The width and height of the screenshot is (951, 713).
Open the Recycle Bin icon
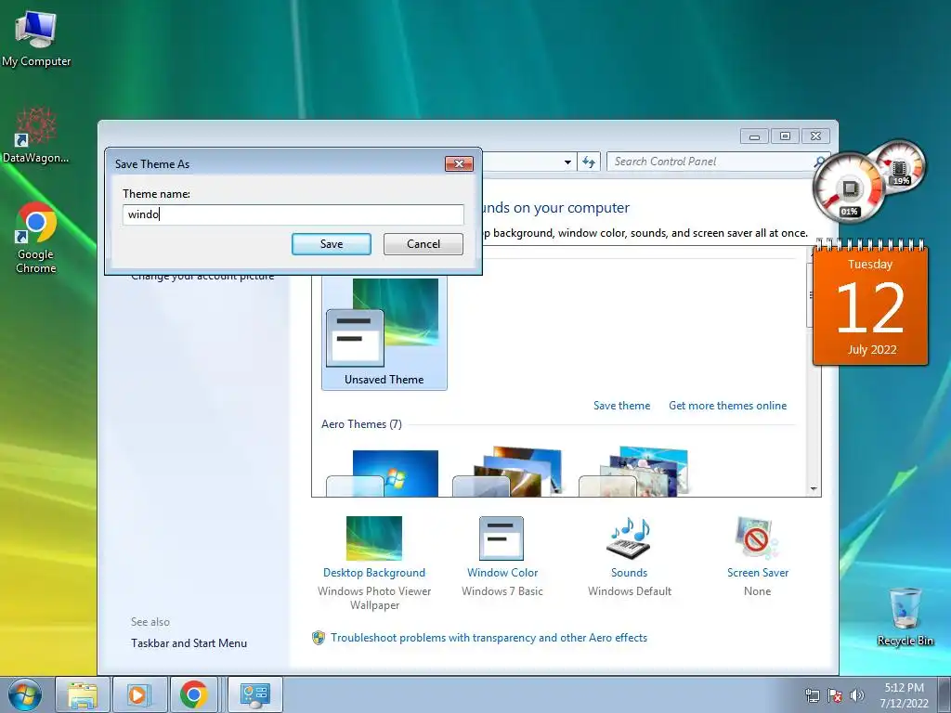(905, 616)
